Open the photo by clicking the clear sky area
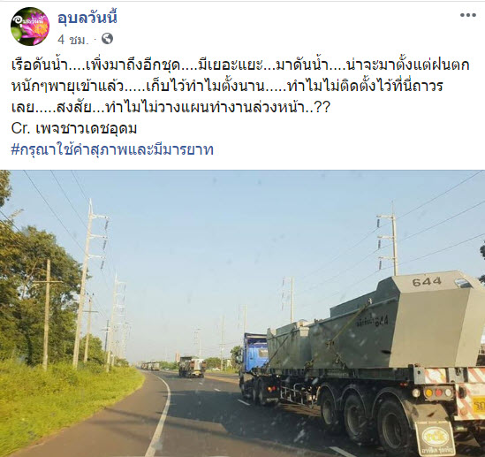485x457 pixels. tap(241, 232)
